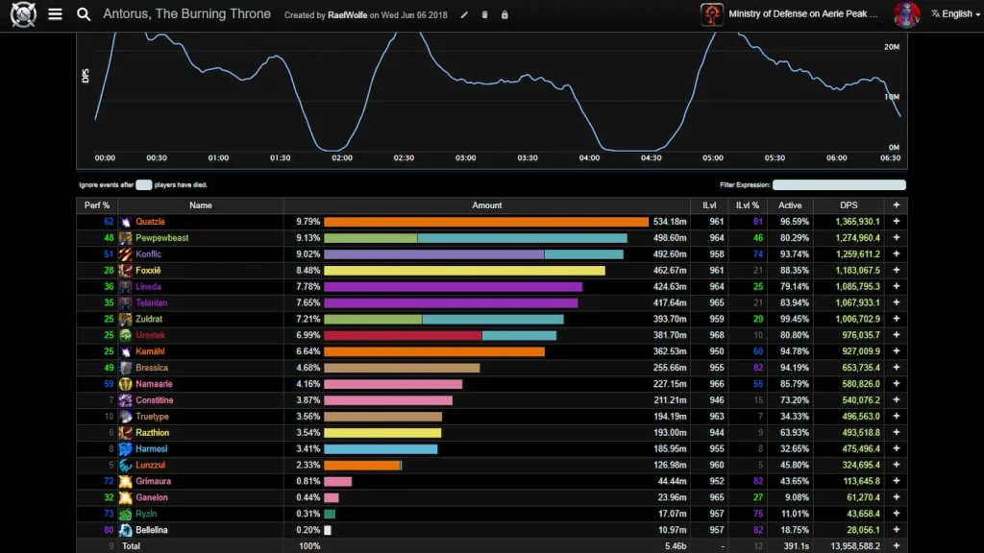Click the Filter Expression input field

tap(839, 185)
